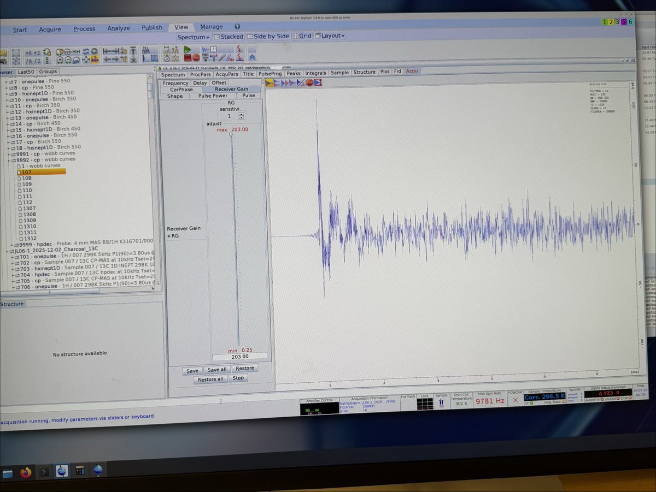Screen dimensions: 656x492
Task: Click the shift spectrum right arrow icon
Action: [115, 59]
